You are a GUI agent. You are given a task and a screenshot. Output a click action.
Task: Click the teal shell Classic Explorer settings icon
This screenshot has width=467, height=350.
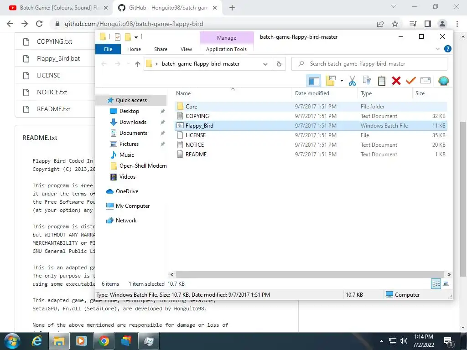click(443, 81)
